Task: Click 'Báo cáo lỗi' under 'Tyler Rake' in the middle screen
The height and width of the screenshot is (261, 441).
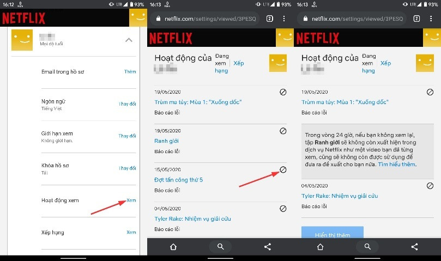Action: 167,229
